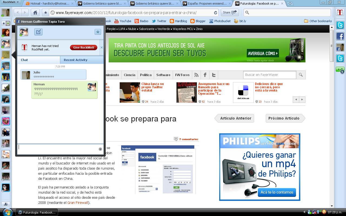Click the scrollbar down arrow

click(x=332, y=206)
